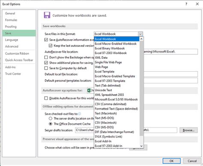Choose Excel Binary Workbook format
203x166 pixels.
(x=116, y=48)
